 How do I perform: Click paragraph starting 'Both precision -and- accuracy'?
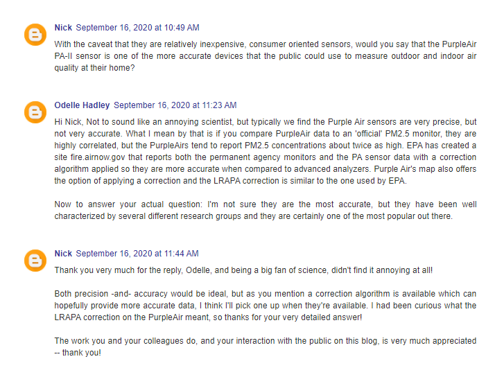(x=265, y=306)
